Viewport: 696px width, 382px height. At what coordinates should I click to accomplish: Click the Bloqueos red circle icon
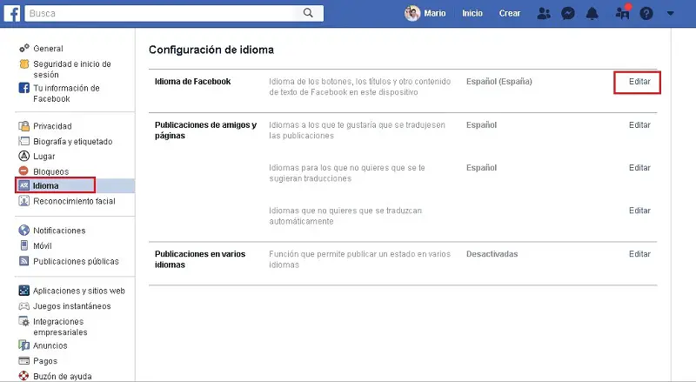tap(23, 171)
